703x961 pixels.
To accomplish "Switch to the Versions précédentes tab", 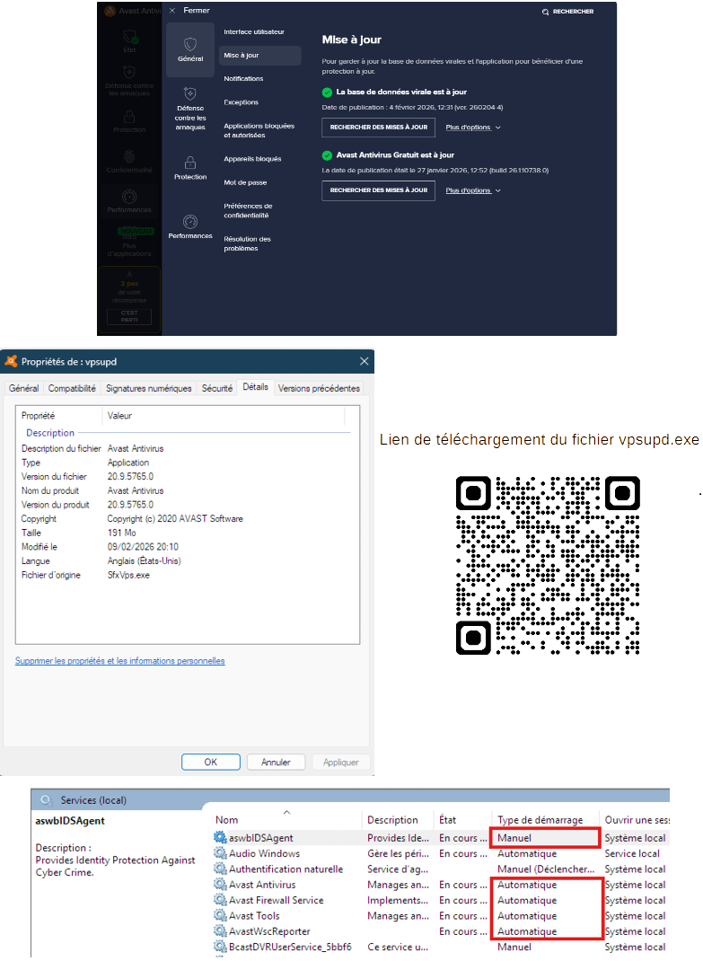I will [x=319, y=388].
